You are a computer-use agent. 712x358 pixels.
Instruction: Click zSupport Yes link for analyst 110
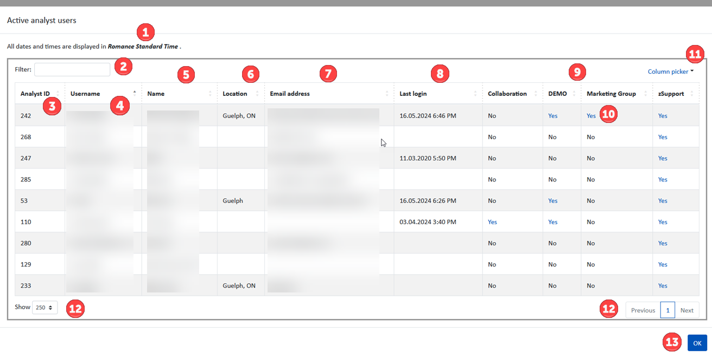pyautogui.click(x=663, y=222)
